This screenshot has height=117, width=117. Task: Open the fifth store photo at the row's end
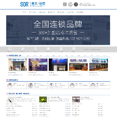tap(98, 65)
